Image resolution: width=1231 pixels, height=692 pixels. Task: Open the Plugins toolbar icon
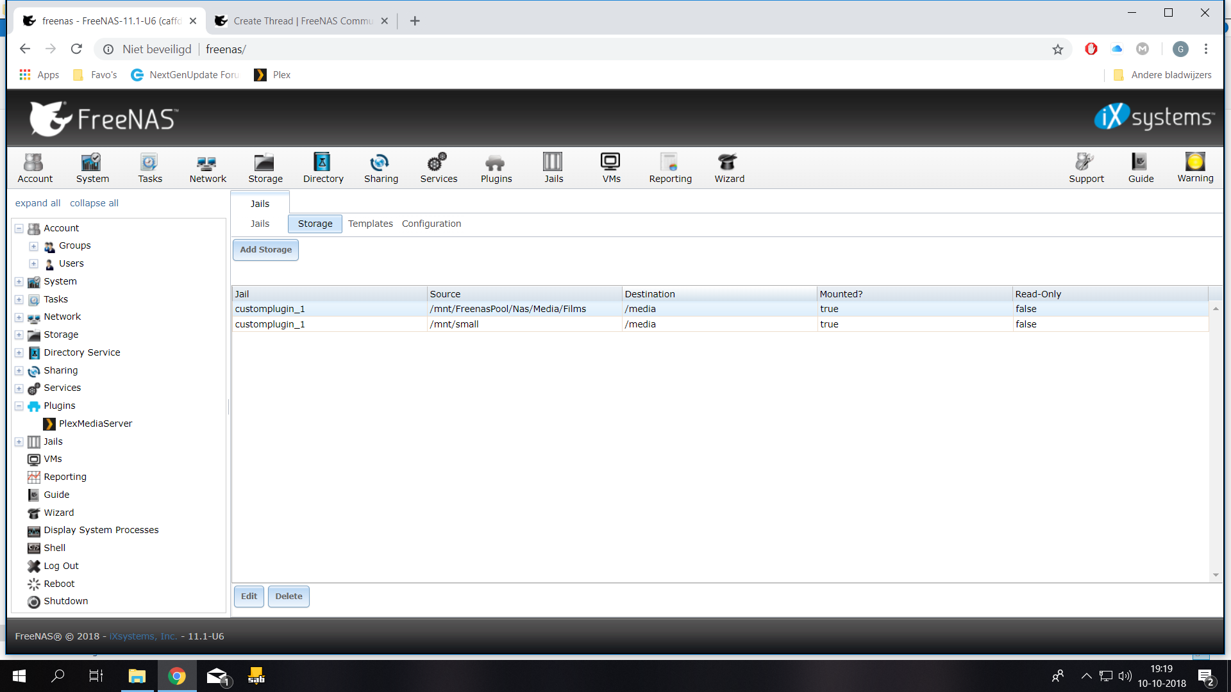point(496,168)
